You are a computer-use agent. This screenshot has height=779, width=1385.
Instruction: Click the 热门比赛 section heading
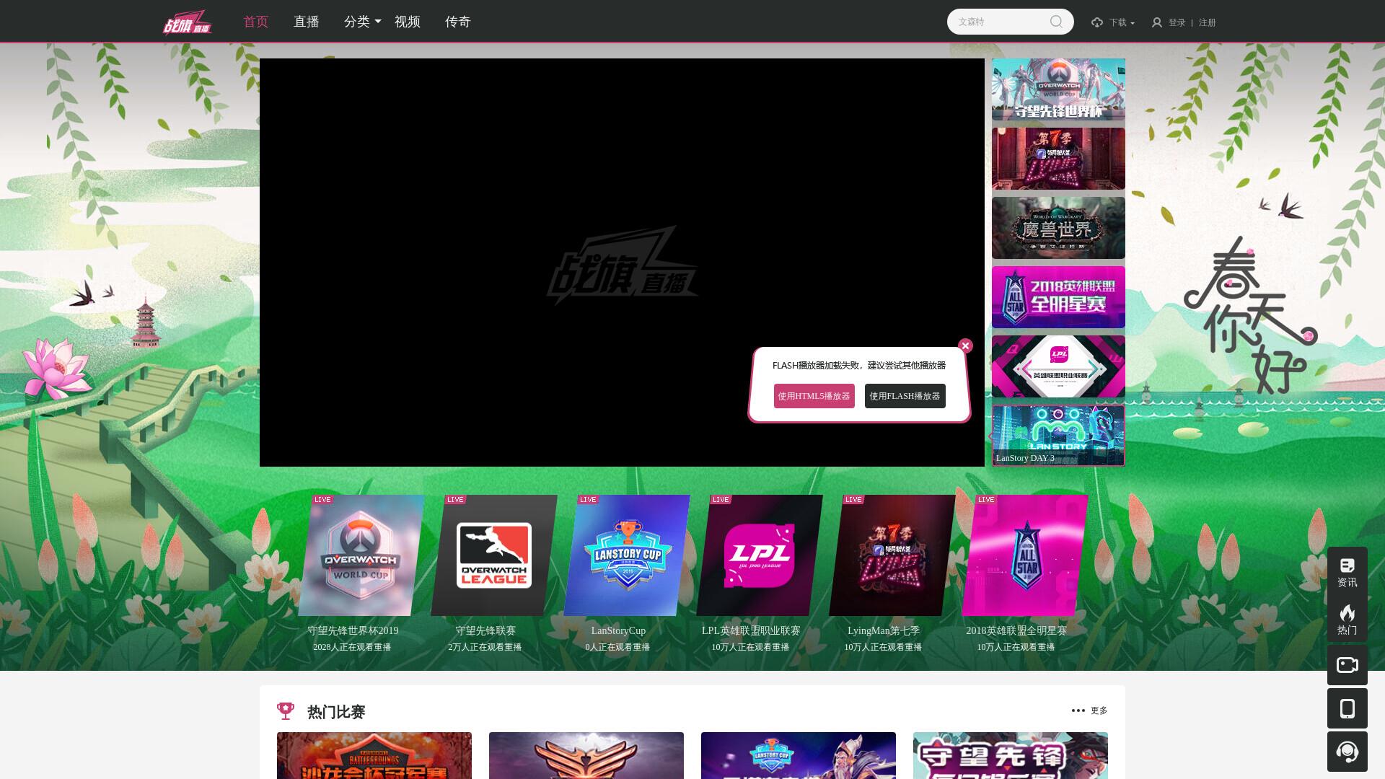tap(336, 712)
